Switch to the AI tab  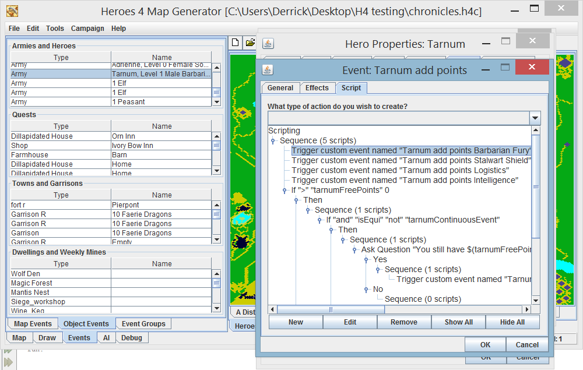(x=106, y=338)
